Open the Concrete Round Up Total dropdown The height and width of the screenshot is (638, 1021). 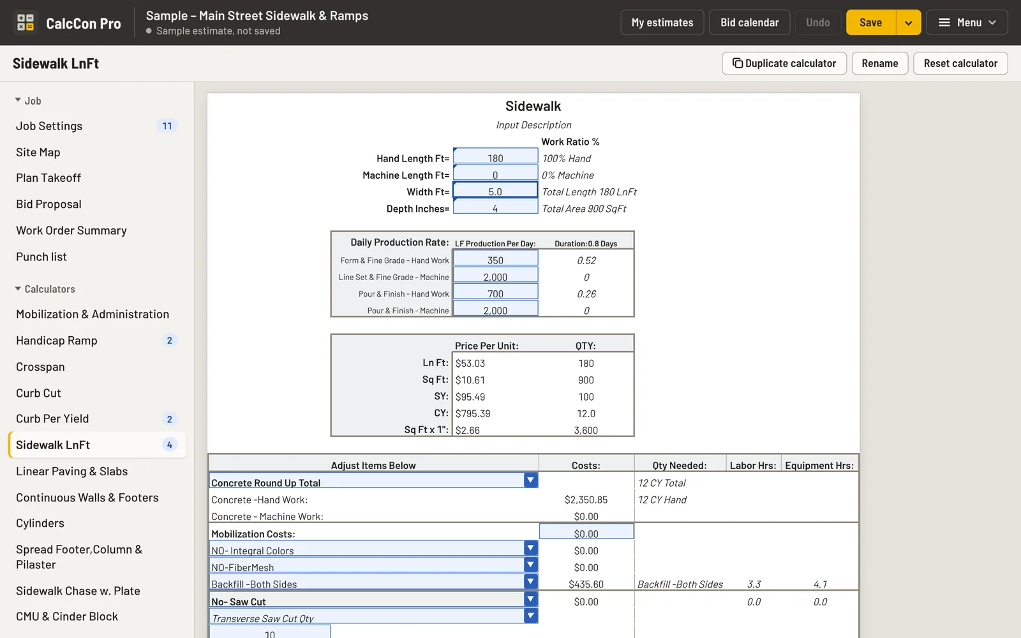pos(530,480)
